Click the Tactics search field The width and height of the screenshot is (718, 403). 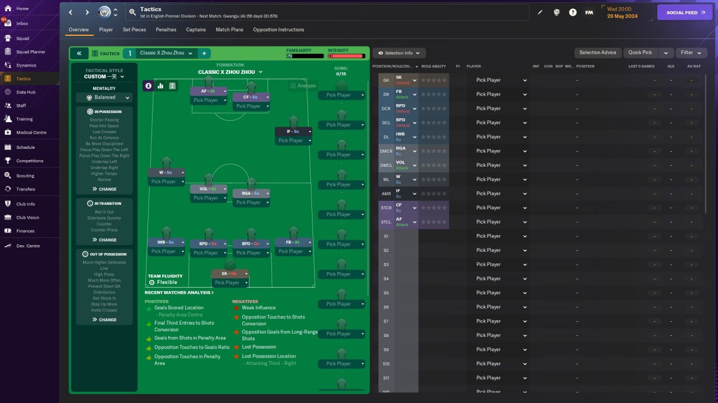click(x=328, y=12)
